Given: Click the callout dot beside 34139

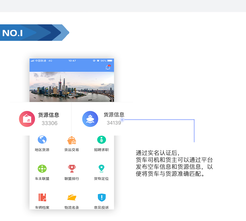Looking at the screenshot, I should pos(122,120).
